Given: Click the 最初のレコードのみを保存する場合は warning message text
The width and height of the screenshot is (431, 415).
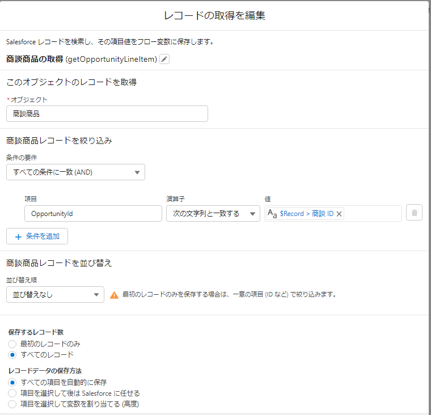Looking at the screenshot, I should [x=230, y=295].
